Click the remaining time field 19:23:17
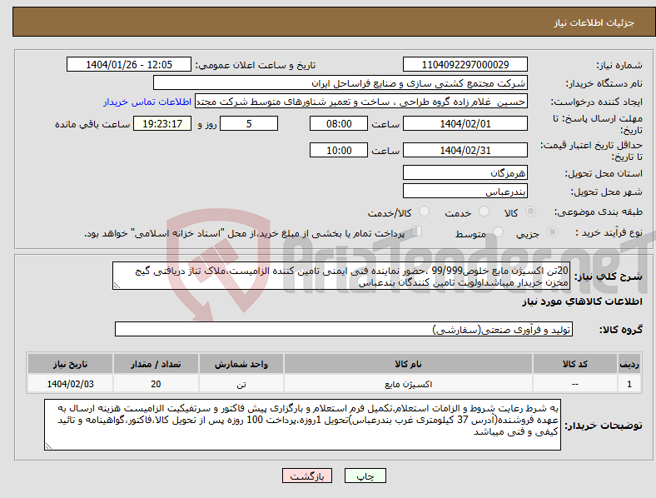The image size is (656, 498). pyautogui.click(x=162, y=123)
